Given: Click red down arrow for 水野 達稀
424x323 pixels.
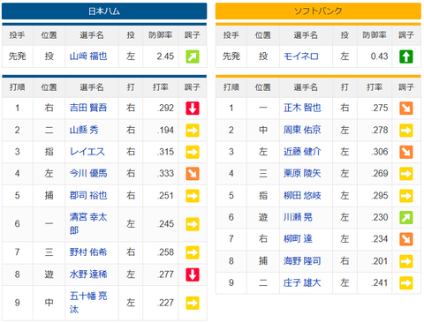Looking at the screenshot, I should click(193, 274).
